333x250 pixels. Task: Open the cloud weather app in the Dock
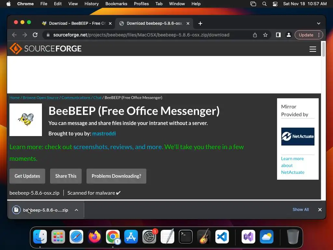coord(267,237)
